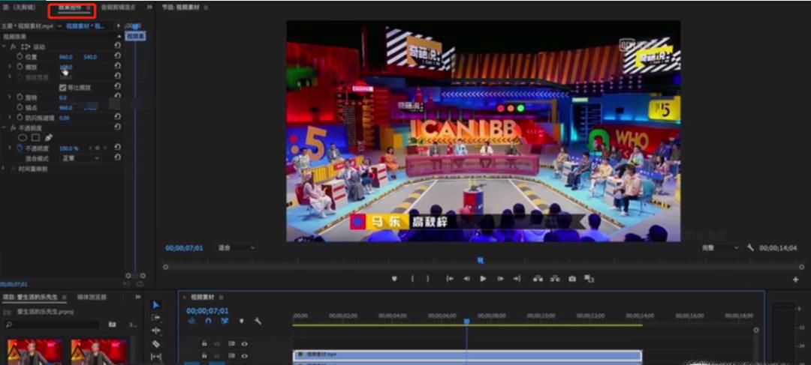Reset Position parameter
This screenshot has width=811, height=365.
click(117, 57)
